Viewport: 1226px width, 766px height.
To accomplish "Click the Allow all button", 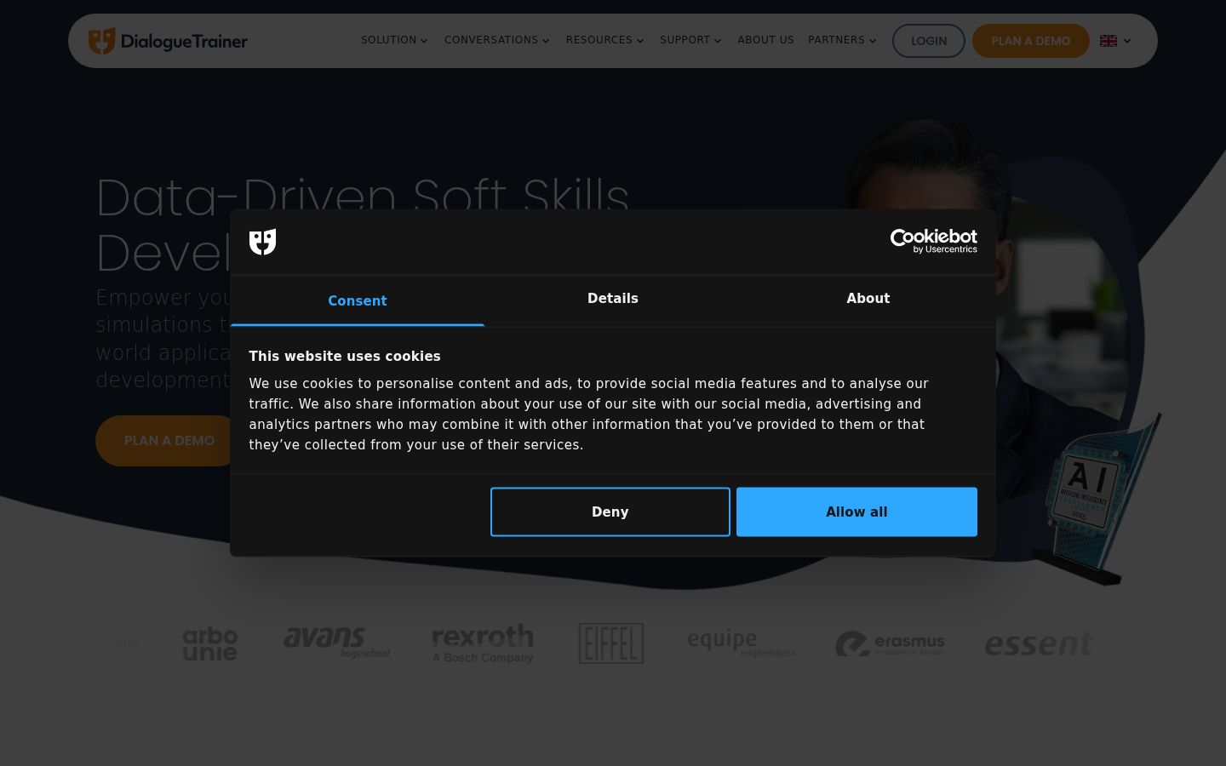I will pyautogui.click(x=856, y=512).
